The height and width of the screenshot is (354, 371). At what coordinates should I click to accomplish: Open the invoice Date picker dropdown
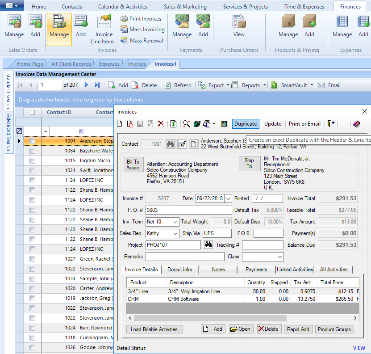228,198
